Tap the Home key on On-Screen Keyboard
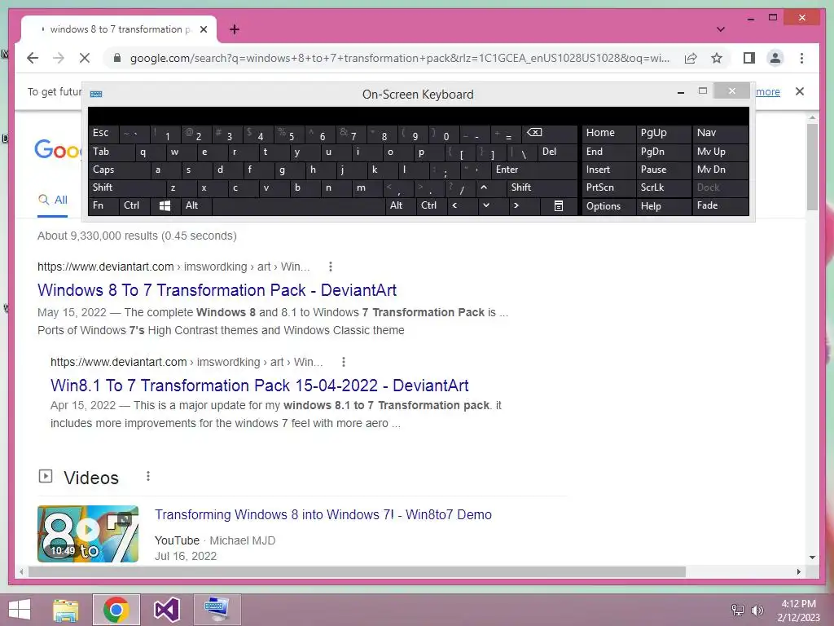 click(x=608, y=133)
